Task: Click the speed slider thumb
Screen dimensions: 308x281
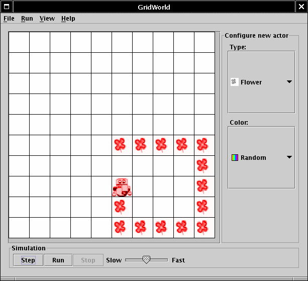Action: tap(146, 260)
